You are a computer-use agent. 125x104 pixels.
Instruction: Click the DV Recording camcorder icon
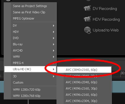[x=87, y=8]
